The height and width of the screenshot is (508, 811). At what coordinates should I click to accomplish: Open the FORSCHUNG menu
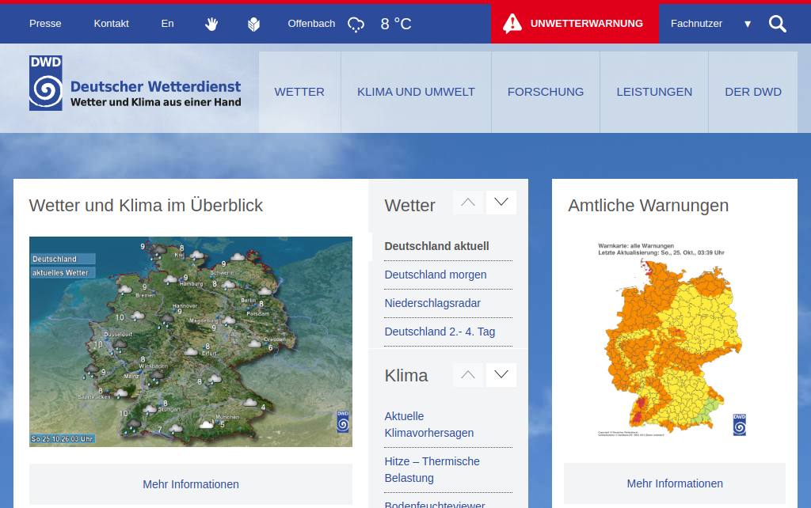tap(546, 92)
